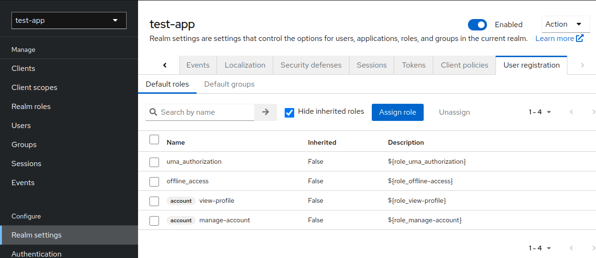Go to previous page in bottom pagination

coord(571,248)
